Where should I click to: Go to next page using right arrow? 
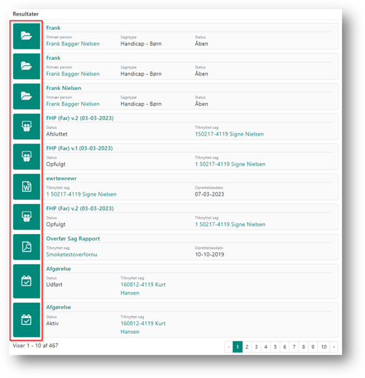(x=334, y=347)
